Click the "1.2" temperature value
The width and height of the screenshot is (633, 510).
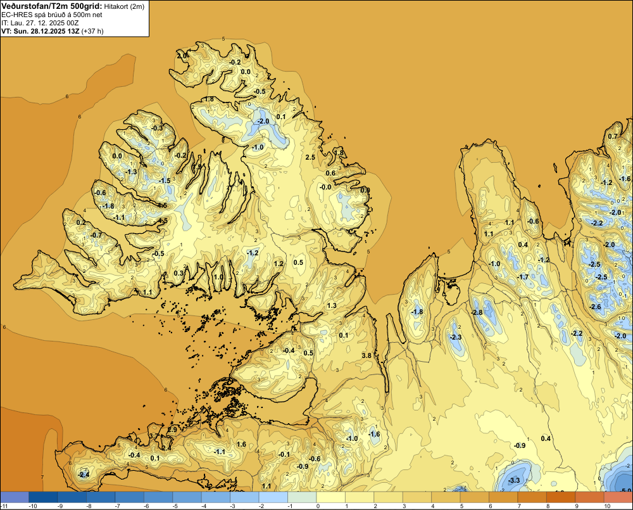coord(278,264)
